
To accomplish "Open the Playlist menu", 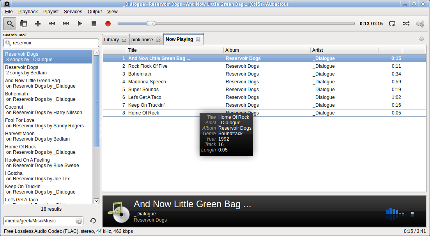I will [x=51, y=12].
